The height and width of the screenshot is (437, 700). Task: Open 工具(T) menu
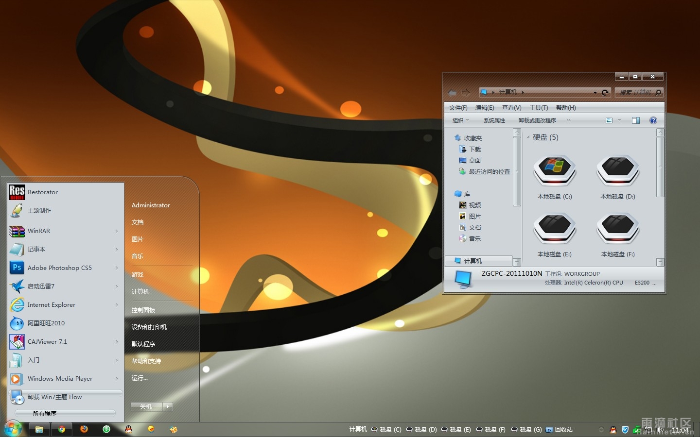(x=539, y=108)
